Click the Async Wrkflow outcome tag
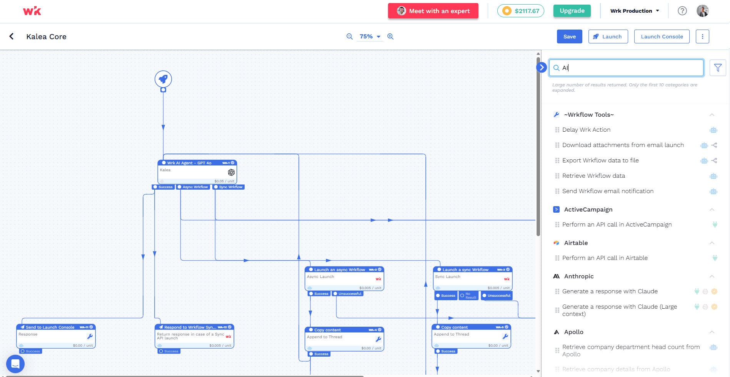Image resolution: width=730 pixels, height=377 pixels. (x=193, y=187)
